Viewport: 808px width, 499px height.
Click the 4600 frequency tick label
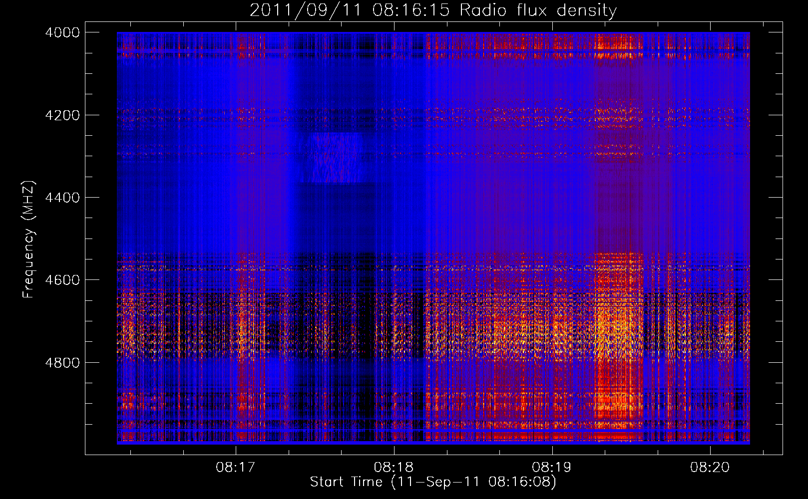click(62, 280)
